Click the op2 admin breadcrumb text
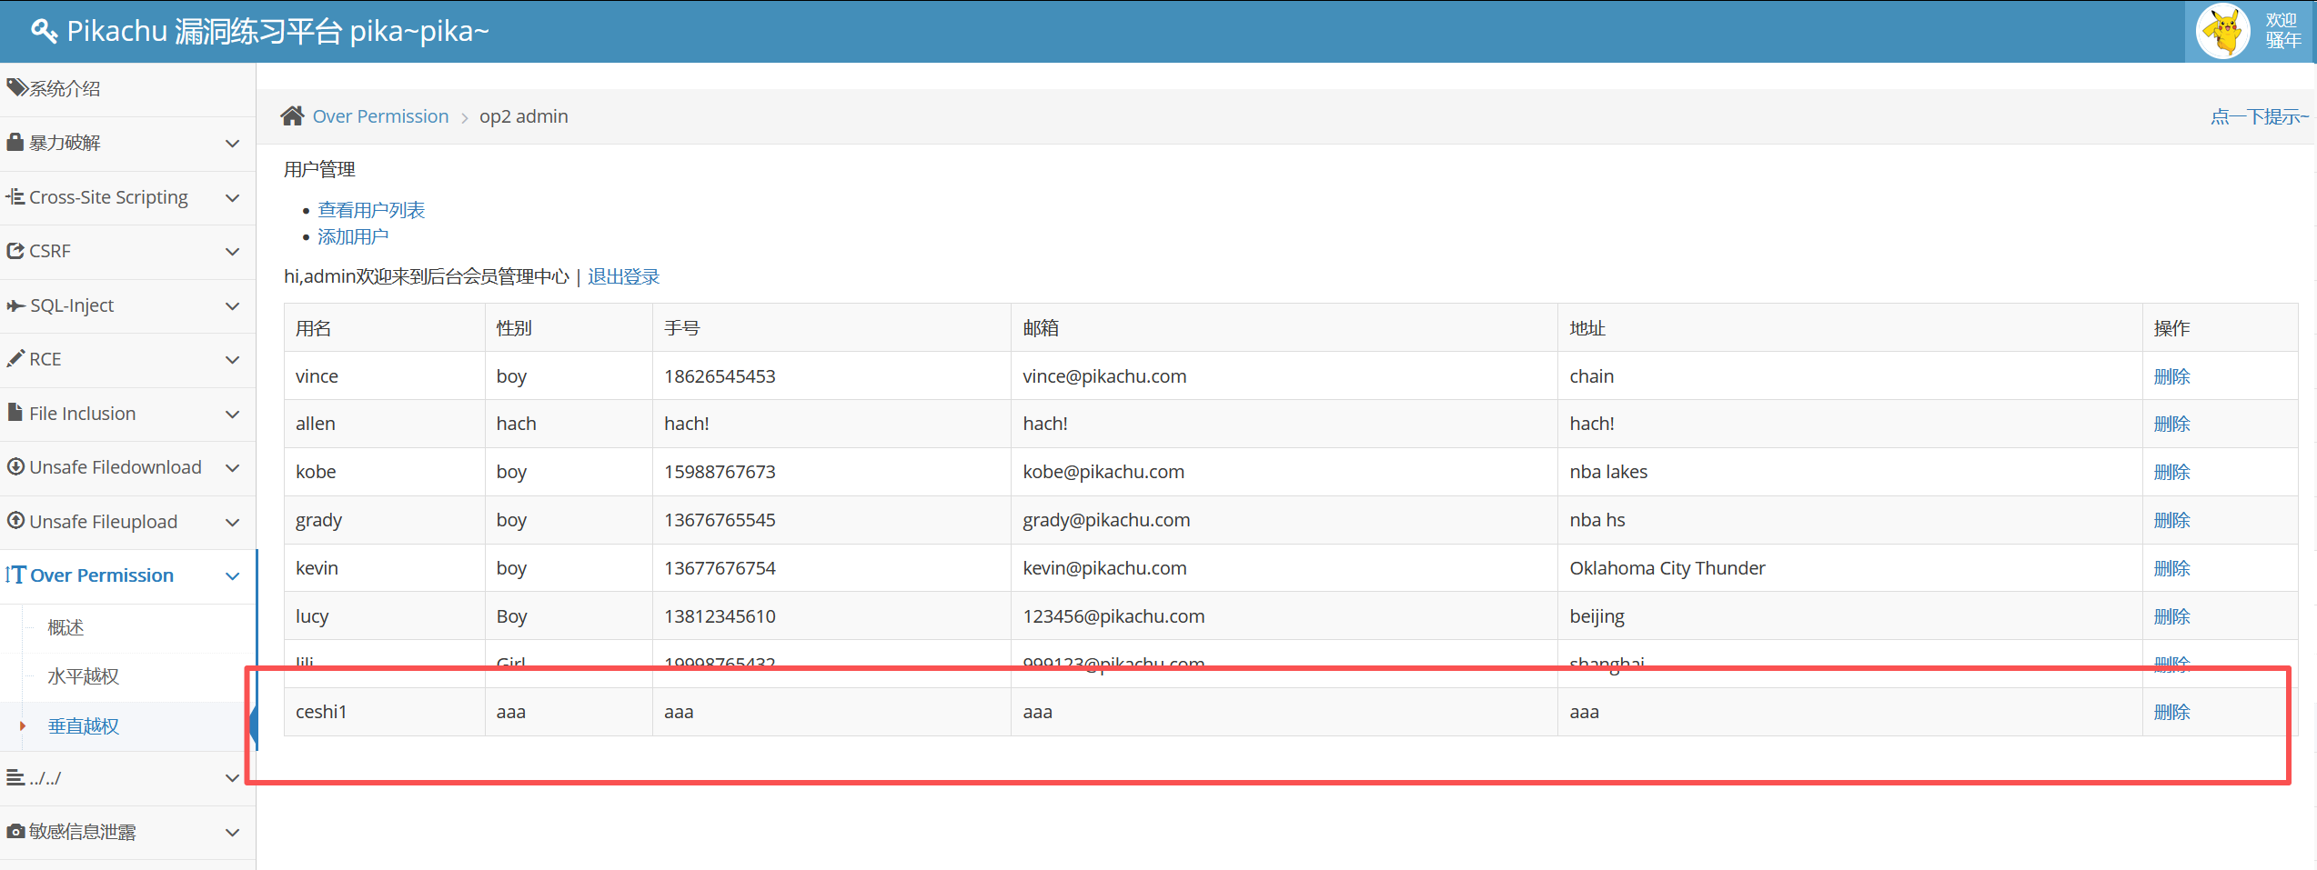 [x=524, y=116]
